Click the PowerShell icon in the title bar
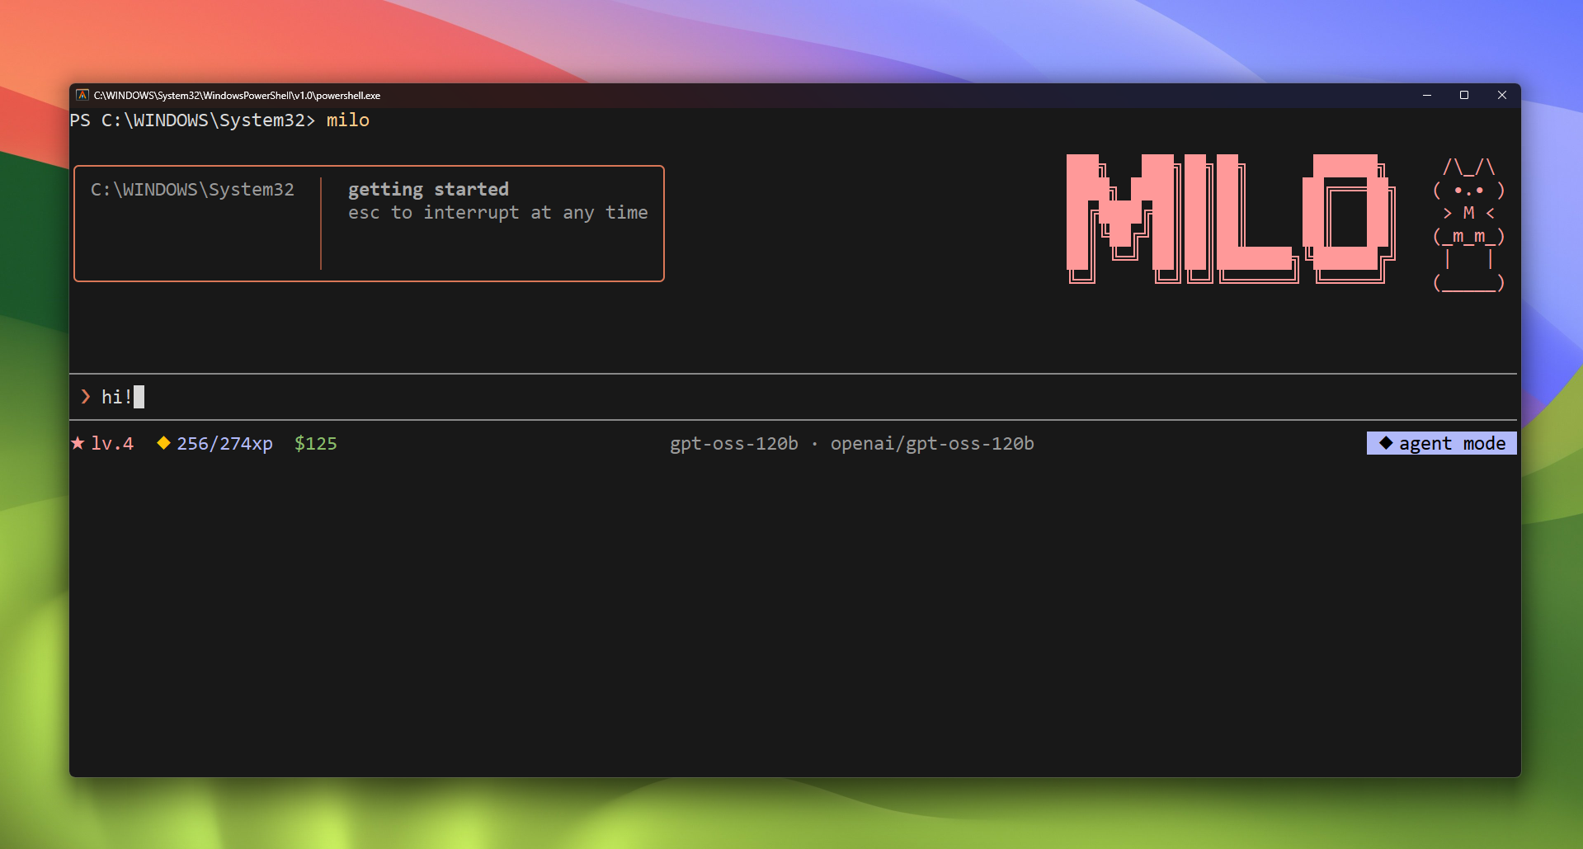This screenshot has width=1583, height=849. [x=82, y=95]
